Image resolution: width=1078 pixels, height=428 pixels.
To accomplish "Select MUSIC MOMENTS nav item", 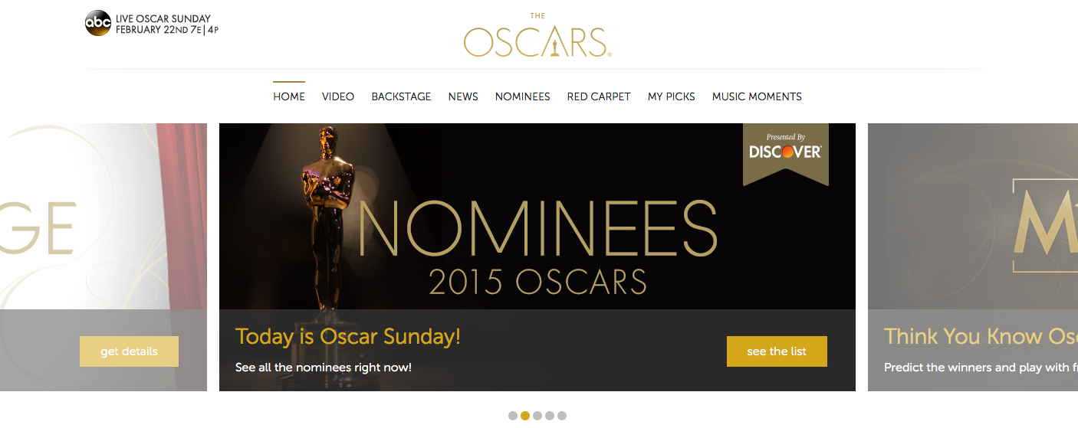I will click(x=757, y=96).
